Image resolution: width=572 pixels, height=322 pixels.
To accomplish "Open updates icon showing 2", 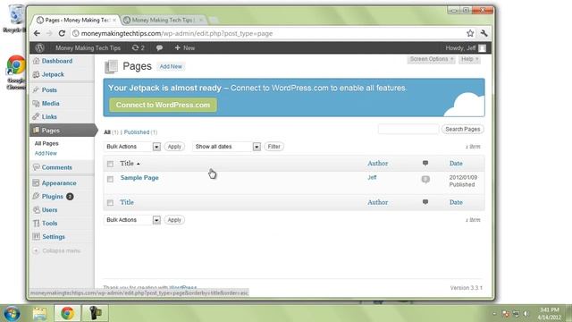I will [x=139, y=47].
